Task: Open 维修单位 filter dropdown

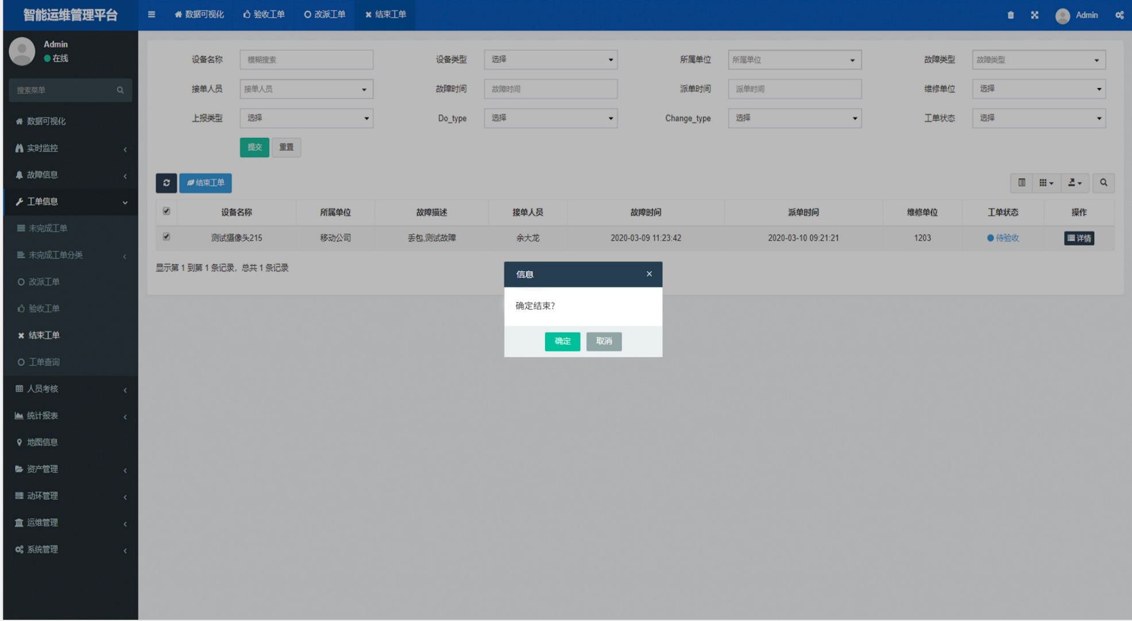Action: (x=1038, y=89)
